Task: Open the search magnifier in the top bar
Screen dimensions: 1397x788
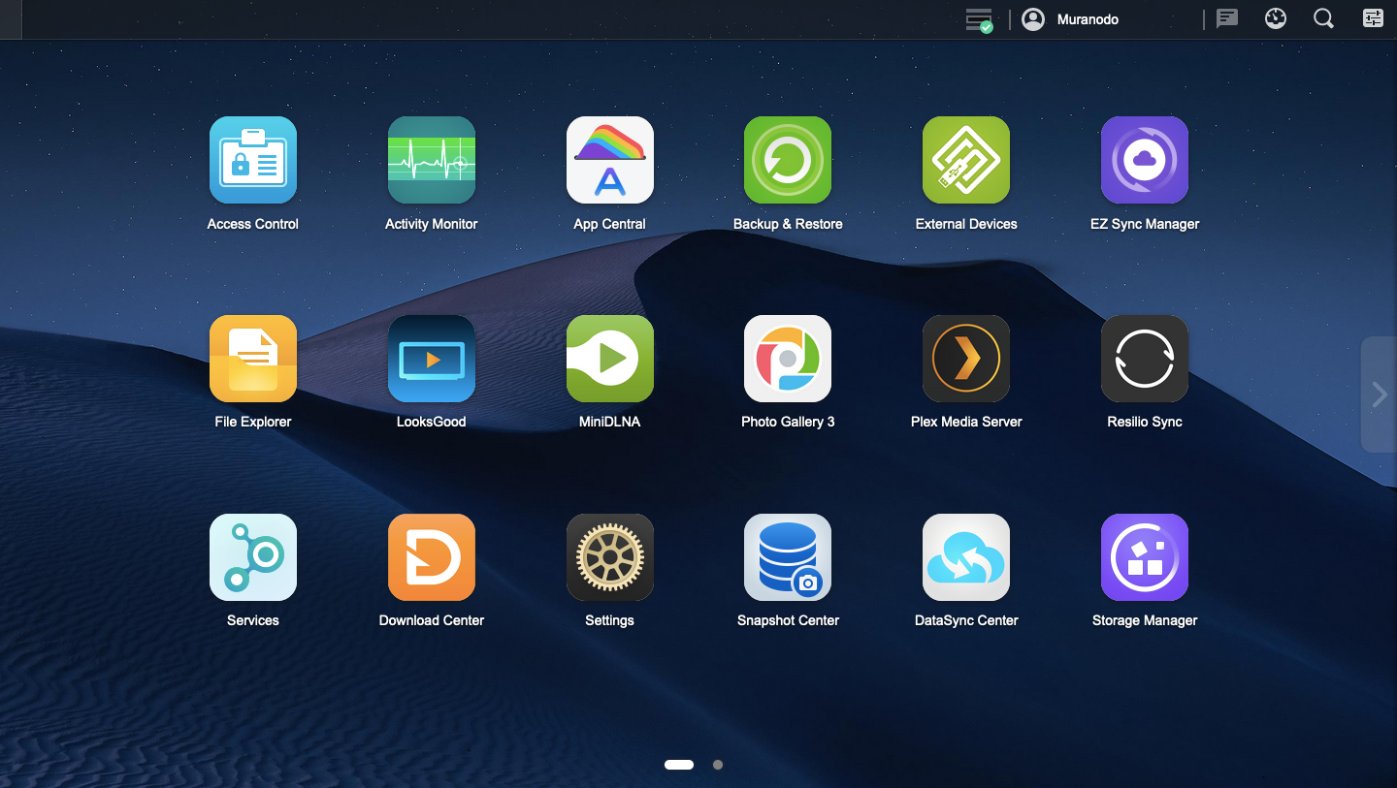Action: 1323,18
